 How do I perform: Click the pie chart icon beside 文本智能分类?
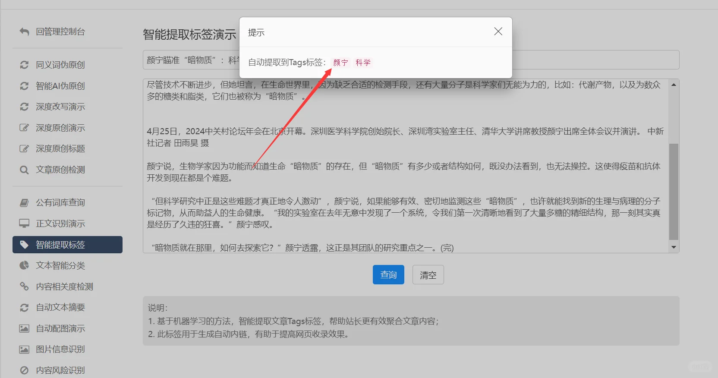(x=24, y=265)
